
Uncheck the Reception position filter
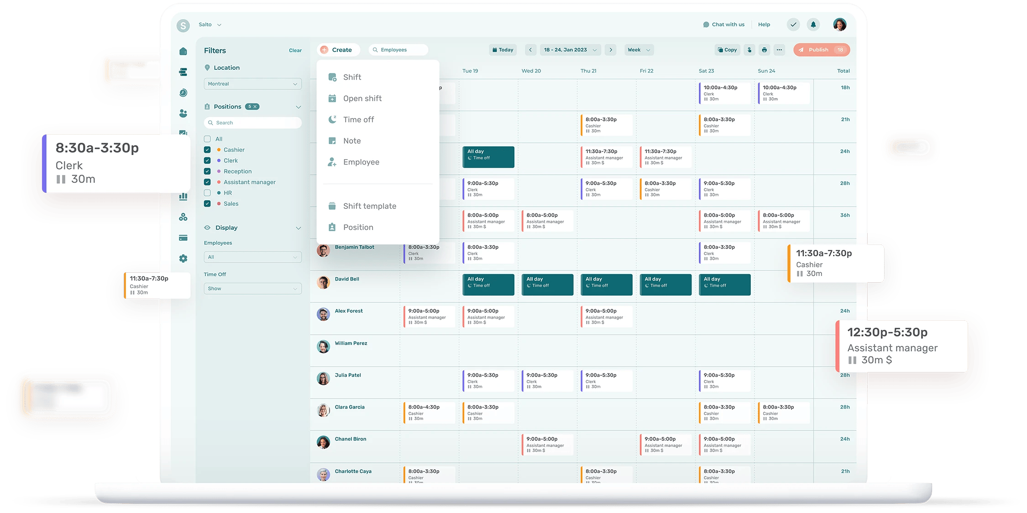click(207, 171)
